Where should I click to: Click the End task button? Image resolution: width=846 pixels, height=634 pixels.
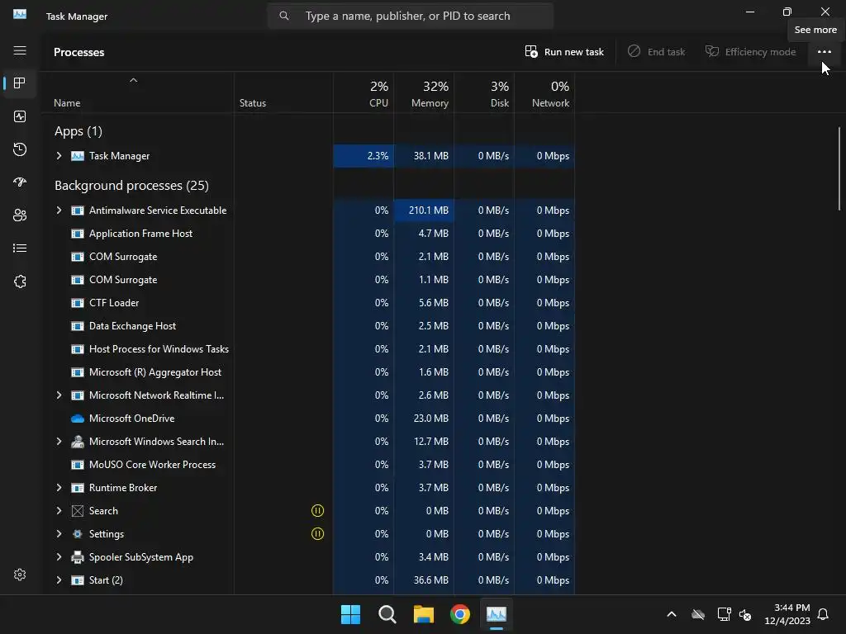pos(656,52)
